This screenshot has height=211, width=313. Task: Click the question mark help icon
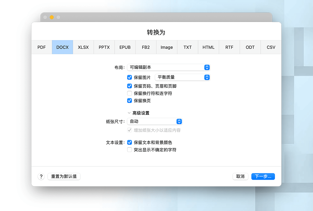tap(41, 177)
